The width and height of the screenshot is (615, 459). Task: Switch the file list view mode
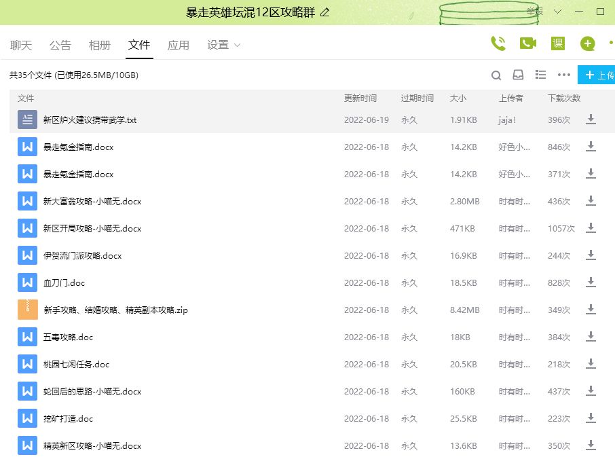tap(541, 75)
